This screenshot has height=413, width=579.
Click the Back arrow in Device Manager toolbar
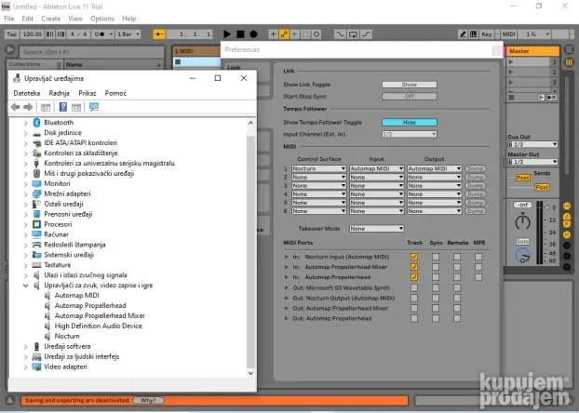[15, 107]
